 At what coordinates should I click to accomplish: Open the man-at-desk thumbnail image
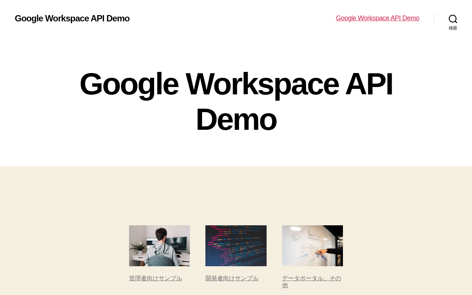pos(159,246)
